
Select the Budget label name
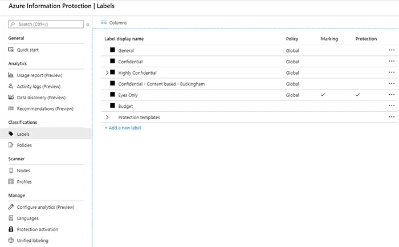[125, 107]
